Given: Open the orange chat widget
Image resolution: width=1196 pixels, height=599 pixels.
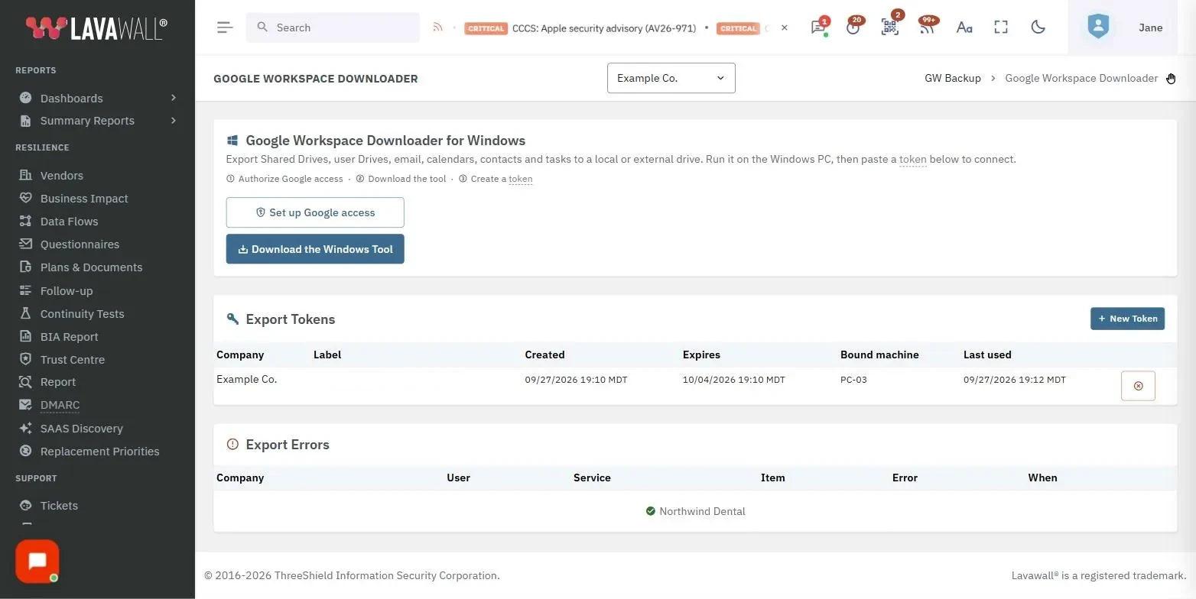Looking at the screenshot, I should [x=37, y=562].
